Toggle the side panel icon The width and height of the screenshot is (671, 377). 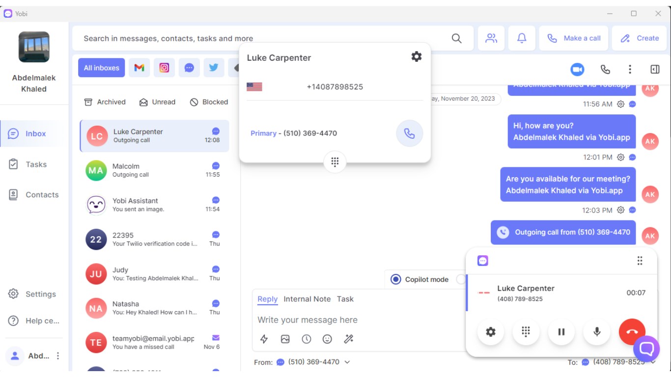click(655, 70)
